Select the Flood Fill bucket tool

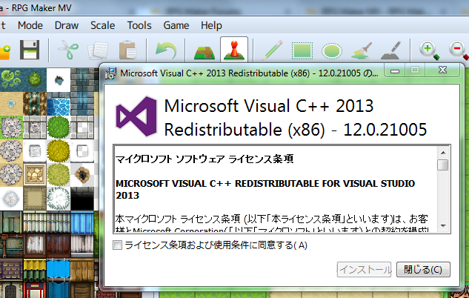coord(361,50)
